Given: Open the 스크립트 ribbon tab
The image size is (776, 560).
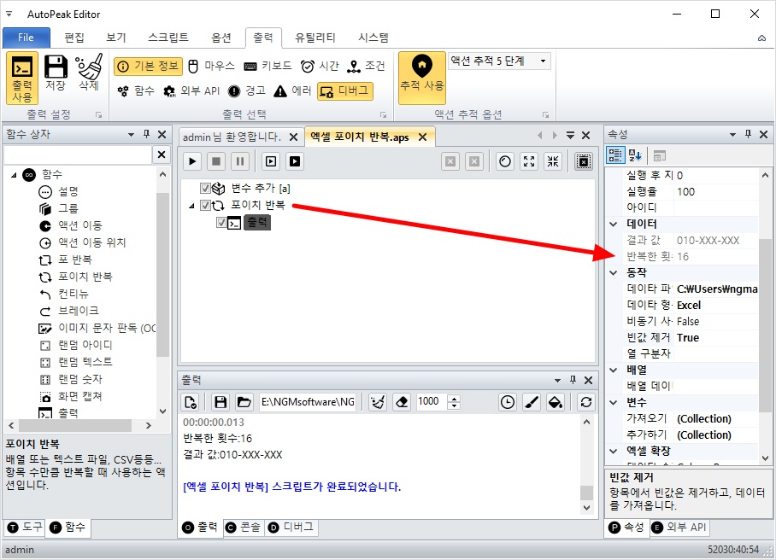Looking at the screenshot, I should (168, 38).
